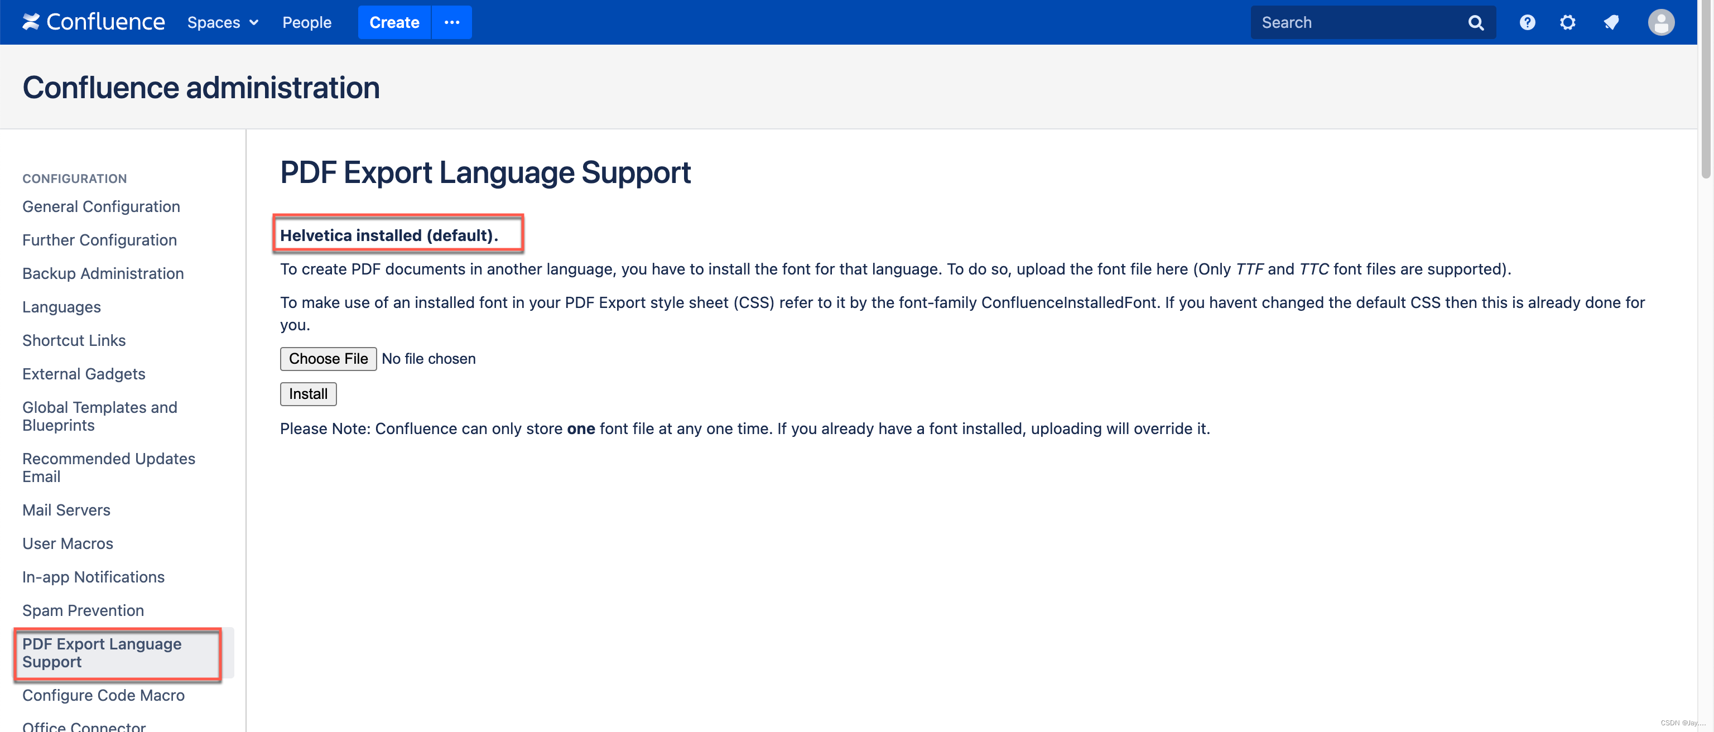Click the Confluence logo icon
The height and width of the screenshot is (732, 1714).
pyautogui.click(x=31, y=22)
